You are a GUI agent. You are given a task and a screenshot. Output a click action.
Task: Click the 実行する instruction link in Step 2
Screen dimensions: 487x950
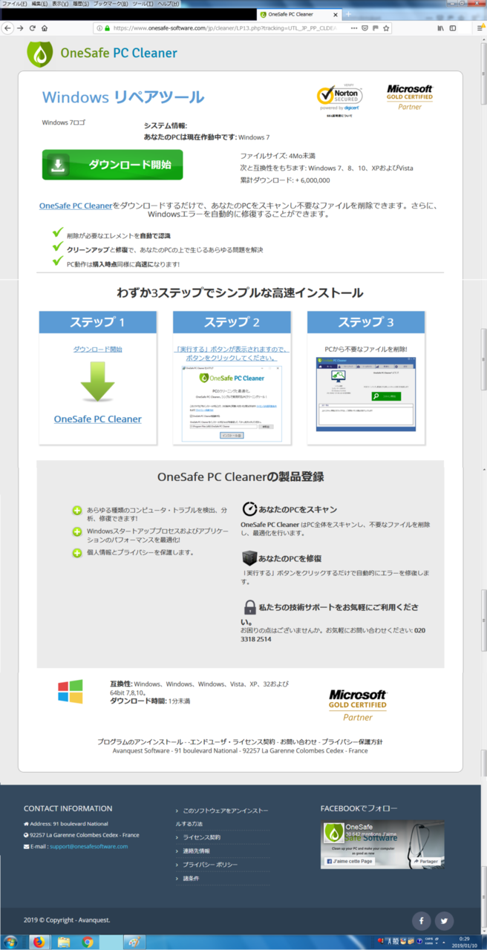point(232,353)
